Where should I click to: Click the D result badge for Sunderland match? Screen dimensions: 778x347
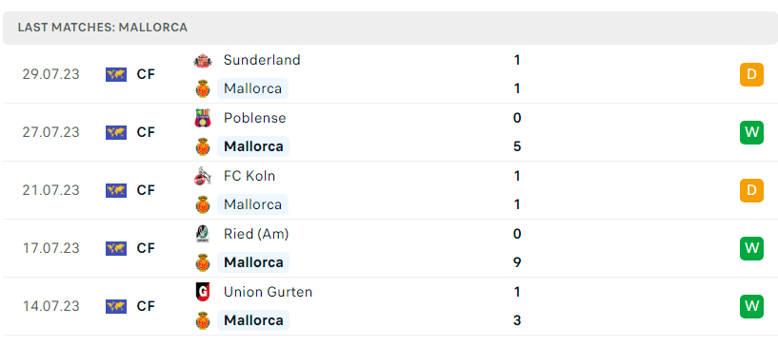751,75
